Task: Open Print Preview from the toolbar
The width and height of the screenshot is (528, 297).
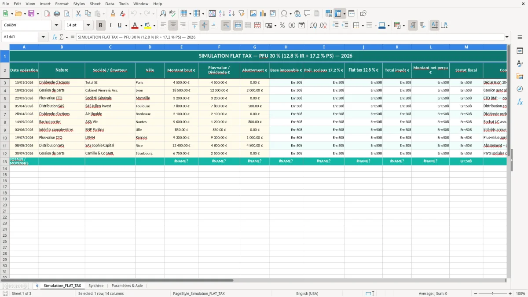Action: [x=66, y=14]
